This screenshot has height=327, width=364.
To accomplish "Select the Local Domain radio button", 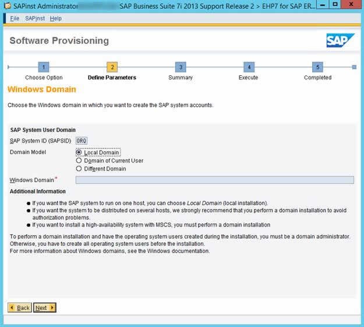I will click(79, 152).
